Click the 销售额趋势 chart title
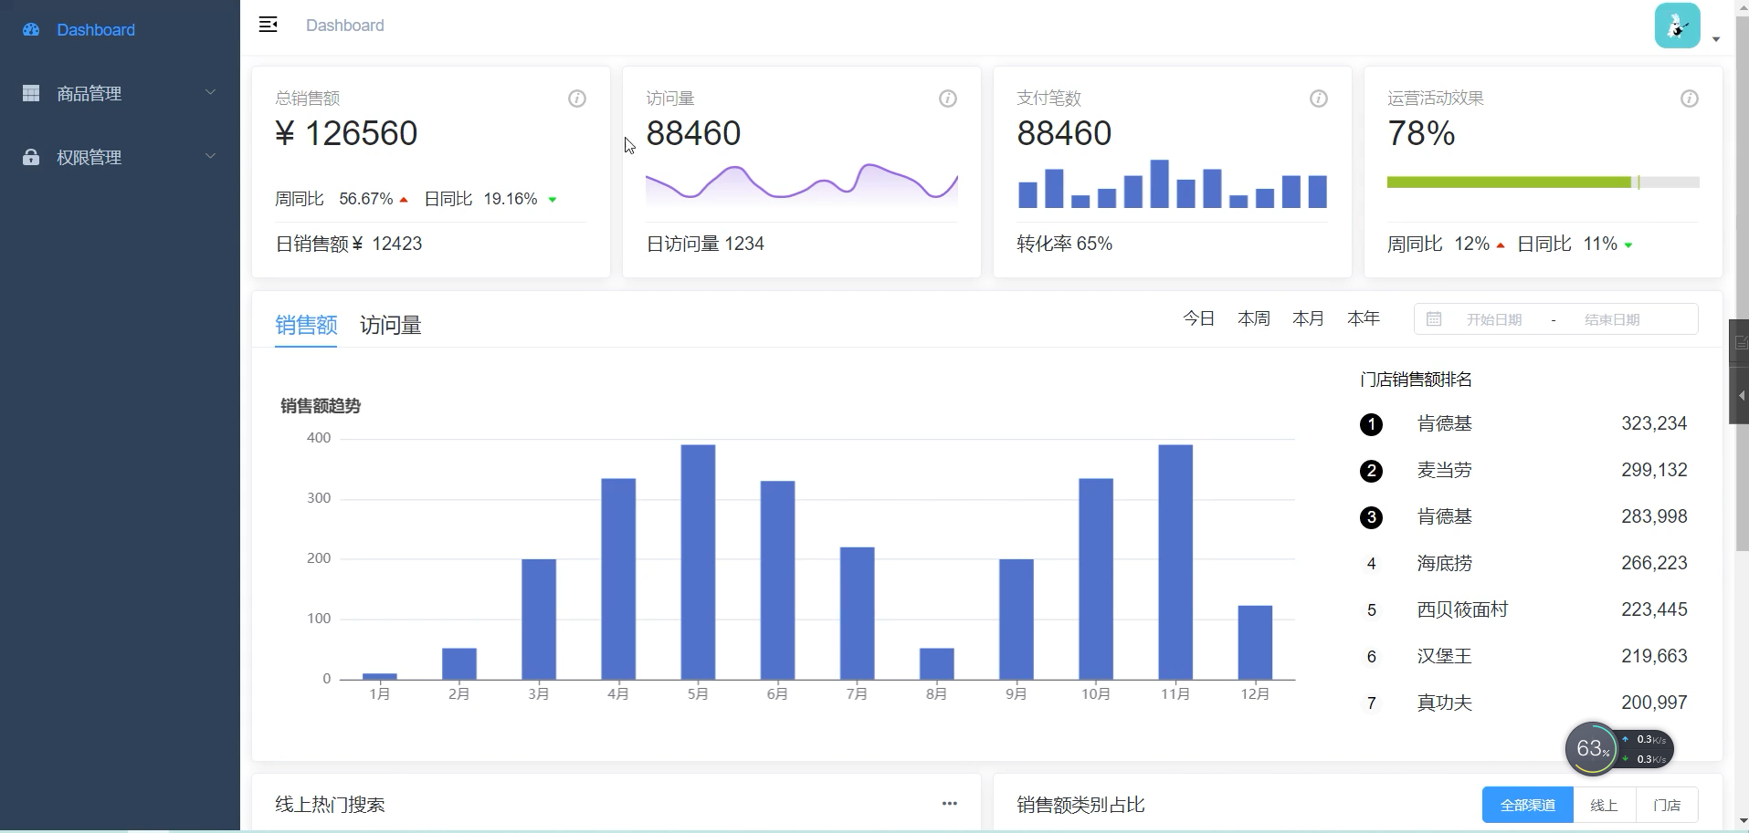The image size is (1749, 833). (x=321, y=406)
